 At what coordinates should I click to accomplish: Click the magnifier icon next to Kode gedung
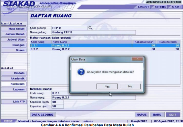(x=90, y=28)
